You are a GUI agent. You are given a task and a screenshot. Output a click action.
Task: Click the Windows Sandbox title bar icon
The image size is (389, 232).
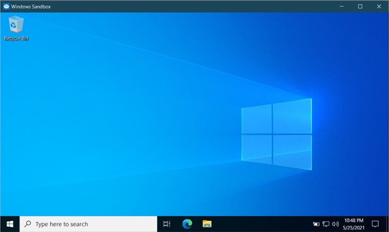(6, 6)
